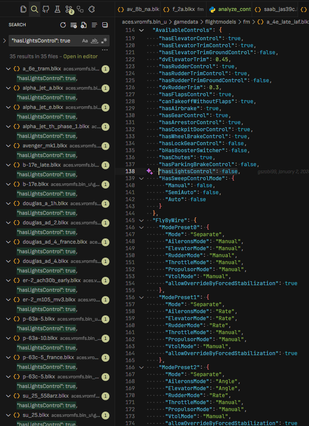Click file icon of a_6e_tram.blkx result
Screen dimensions: 309x426
tap(17, 69)
